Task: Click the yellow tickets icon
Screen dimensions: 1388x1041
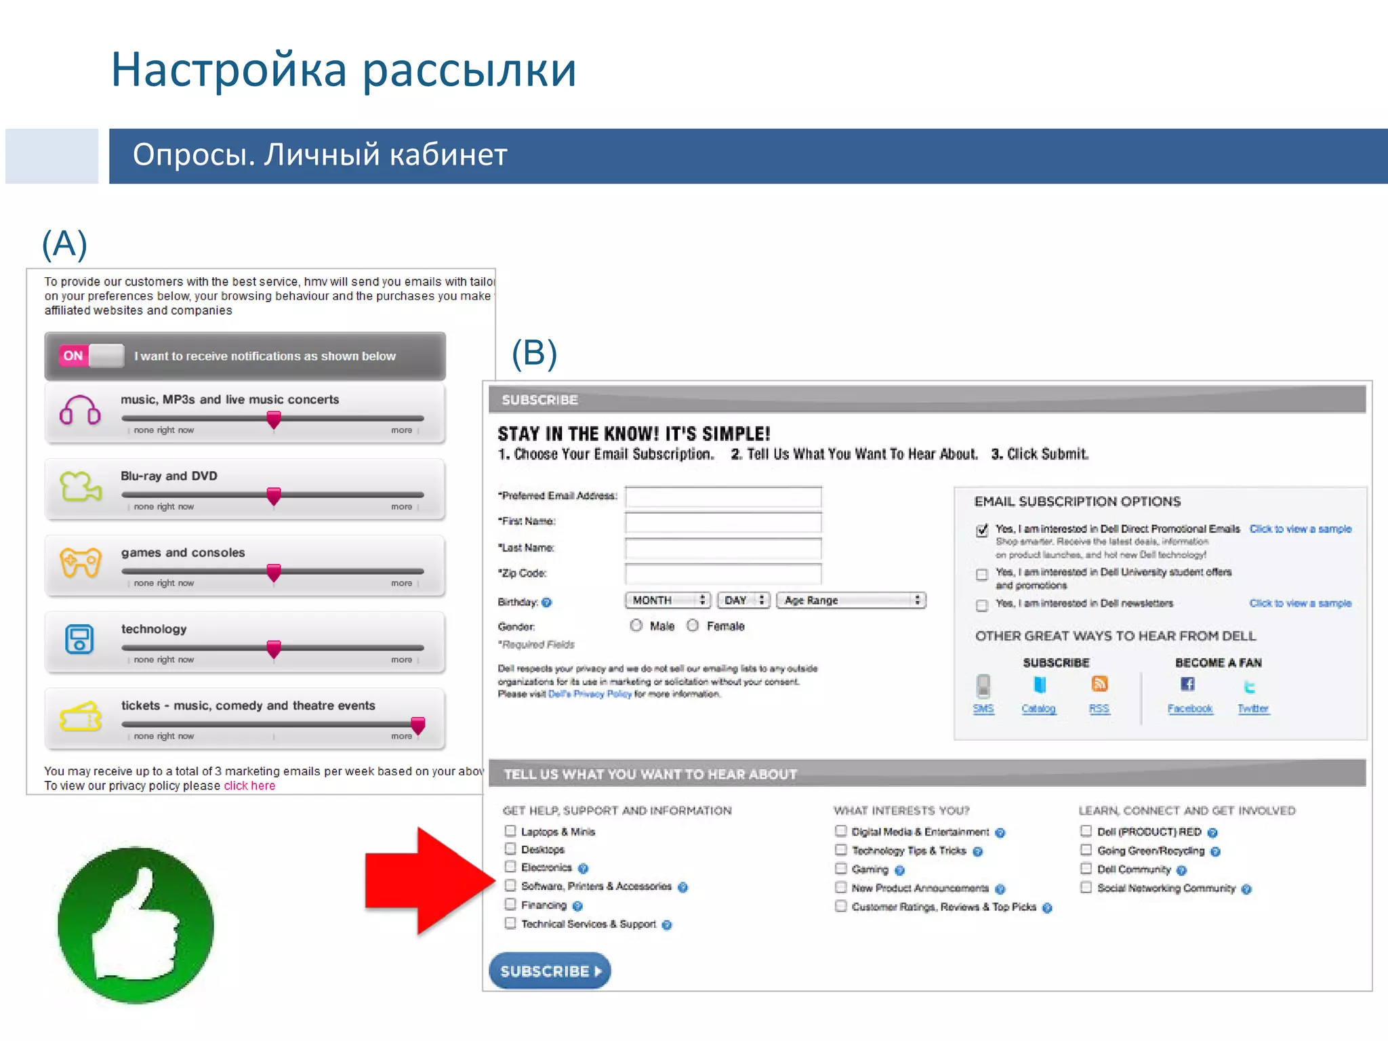Action: 81,716
